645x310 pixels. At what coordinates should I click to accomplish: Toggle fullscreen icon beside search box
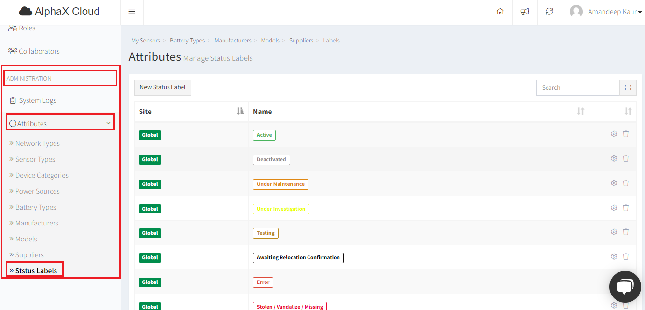[x=628, y=88]
